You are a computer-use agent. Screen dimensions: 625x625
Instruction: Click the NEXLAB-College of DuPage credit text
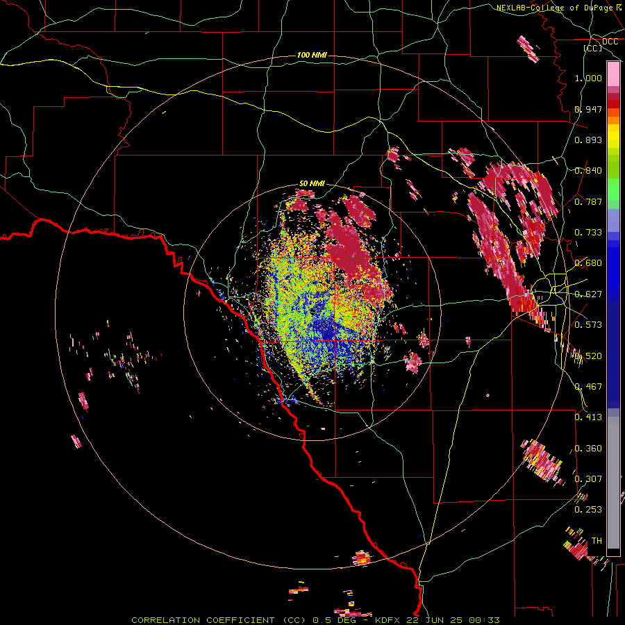pyautogui.click(x=554, y=8)
